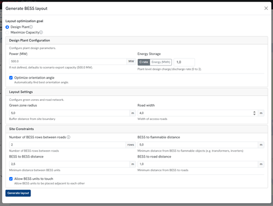Click the Minimum distance from BESS to roads hint
Viewport: 273px width, 206px height.
(163, 170)
